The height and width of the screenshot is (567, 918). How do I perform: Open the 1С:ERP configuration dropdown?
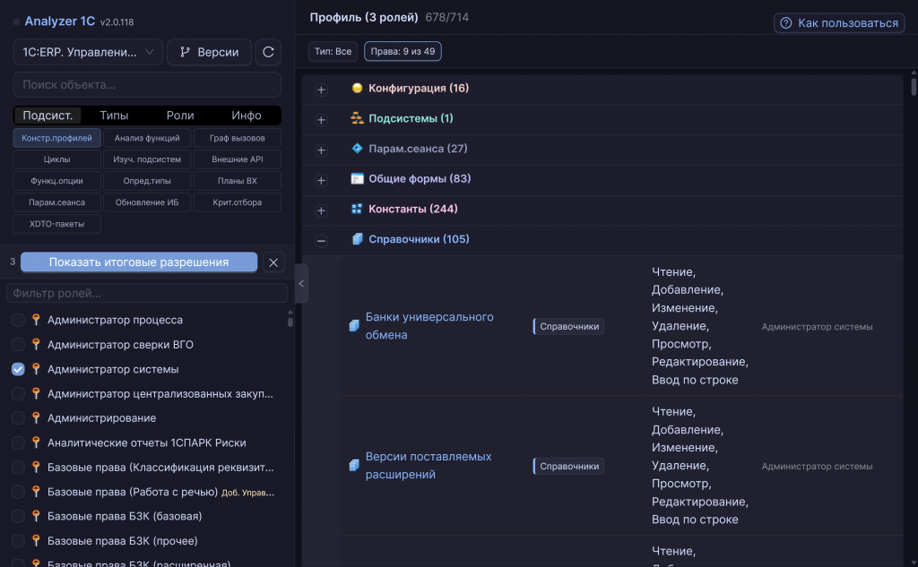88,52
